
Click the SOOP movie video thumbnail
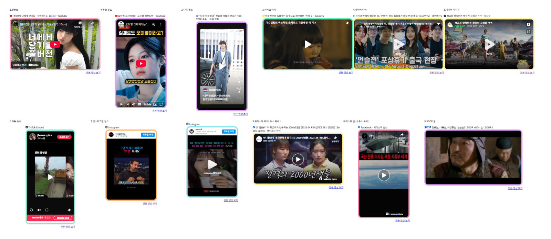pyautogui.click(x=473, y=158)
